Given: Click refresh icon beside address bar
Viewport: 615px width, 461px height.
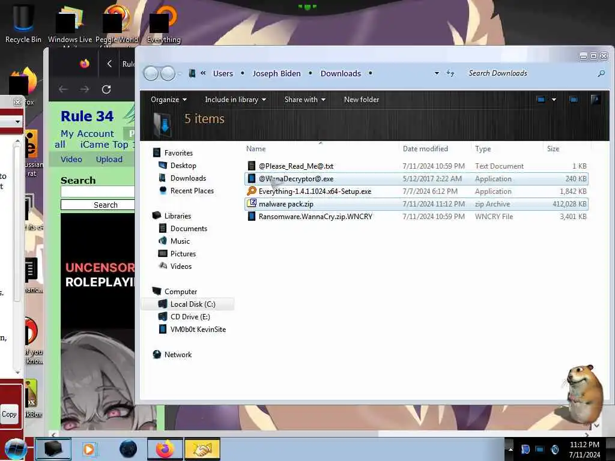Looking at the screenshot, I should (x=450, y=73).
